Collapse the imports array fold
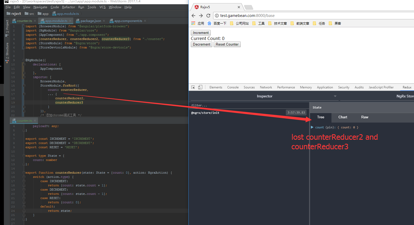 [24, 77]
